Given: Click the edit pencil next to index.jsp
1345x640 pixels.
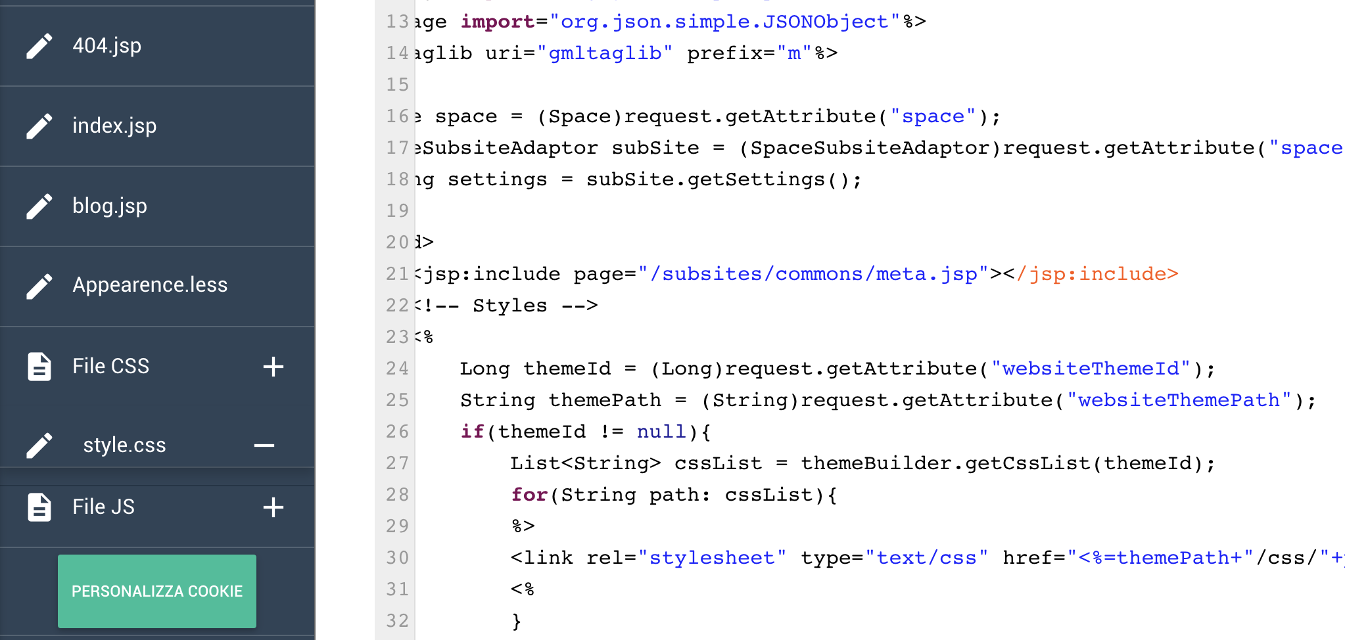Looking at the screenshot, I should 39,126.
